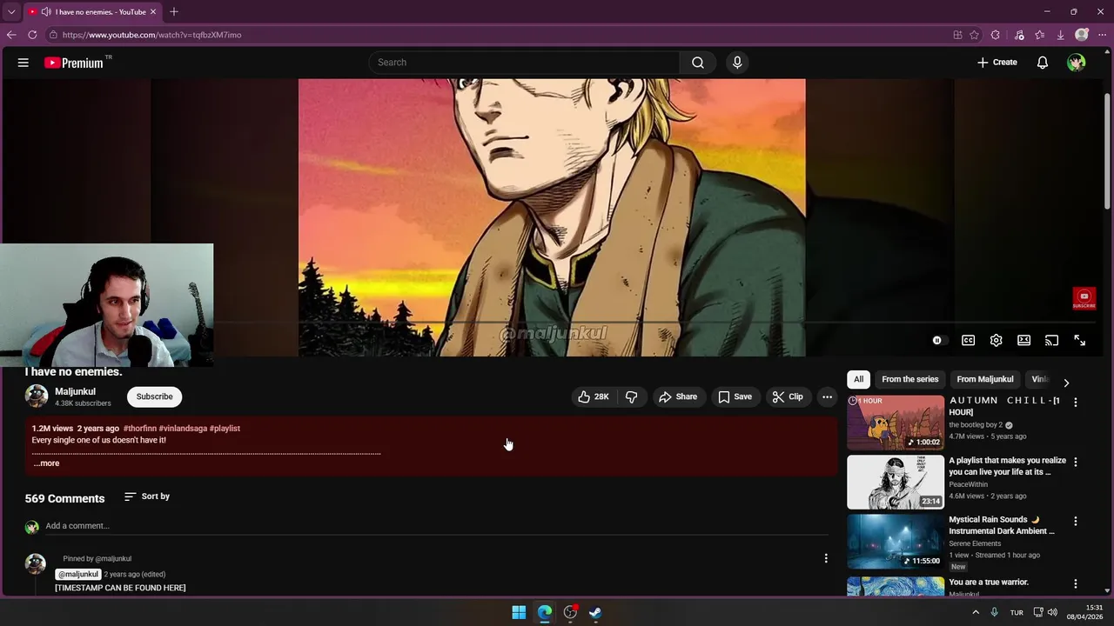1114x626 pixels.
Task: Open the Windows Start menu
Action: [x=519, y=612]
